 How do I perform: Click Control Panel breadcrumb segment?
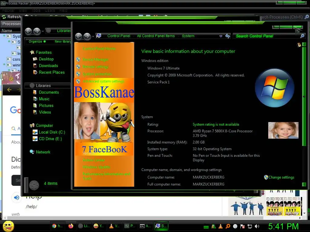coord(119,36)
